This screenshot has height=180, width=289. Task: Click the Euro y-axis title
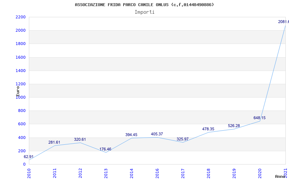coord(18,91)
